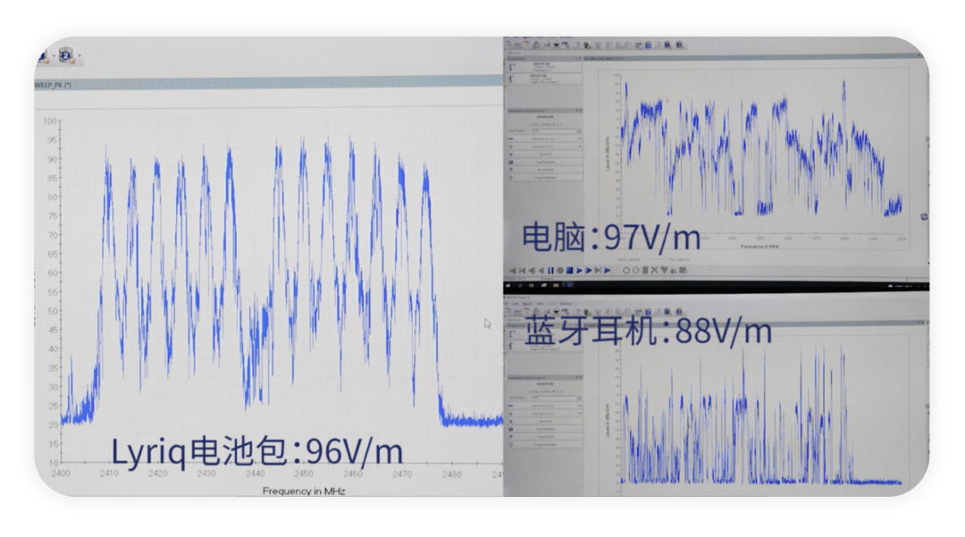Expand the Goto Slow dropdown arrow, upper-right window
The image size is (965, 537).
click(x=580, y=138)
